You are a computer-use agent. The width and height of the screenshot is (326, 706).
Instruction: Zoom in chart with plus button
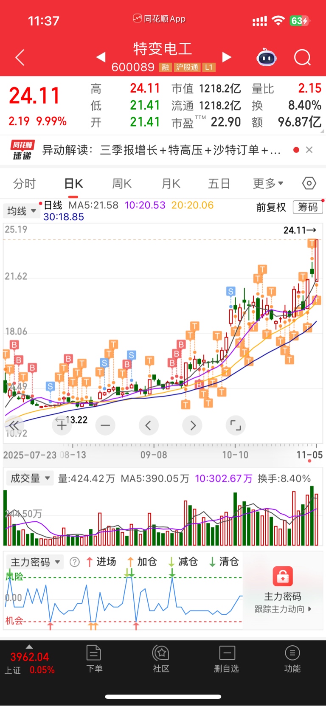[62, 425]
